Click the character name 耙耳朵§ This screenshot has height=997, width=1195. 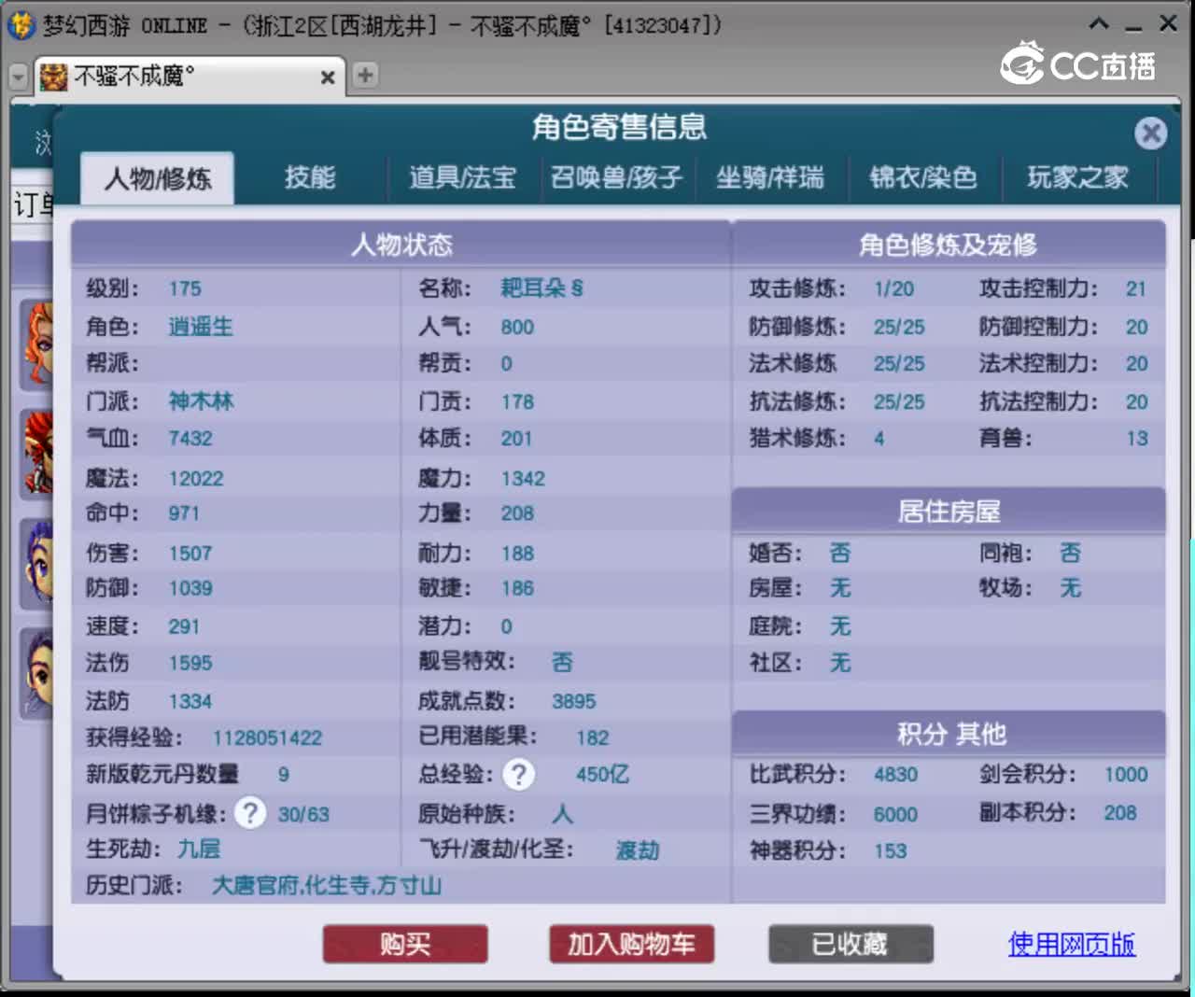(x=541, y=288)
